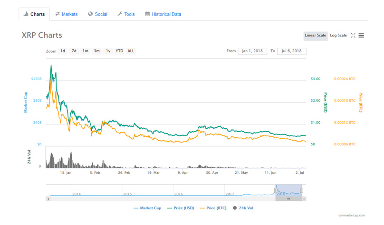The width and height of the screenshot is (384, 225).
Task: Toggle 24h Vol series in legend
Action: coord(243,208)
